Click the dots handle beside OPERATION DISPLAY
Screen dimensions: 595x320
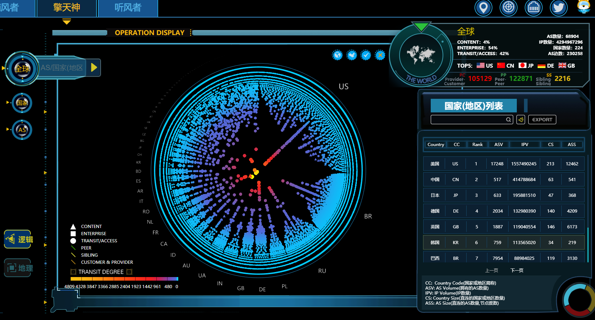(x=191, y=33)
